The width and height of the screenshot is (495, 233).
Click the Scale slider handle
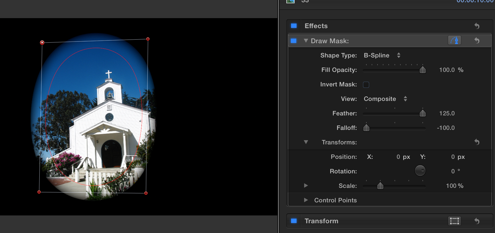pos(380,186)
